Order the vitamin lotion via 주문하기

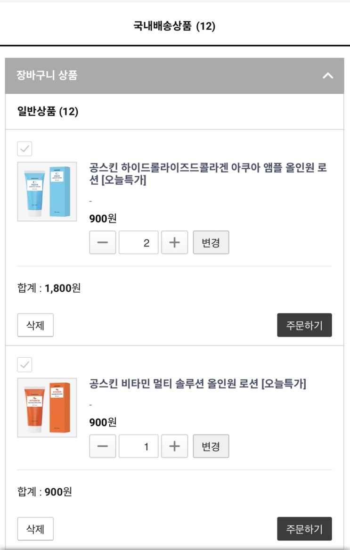[x=304, y=529]
